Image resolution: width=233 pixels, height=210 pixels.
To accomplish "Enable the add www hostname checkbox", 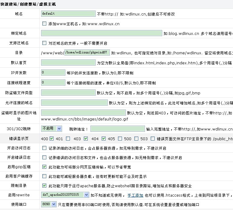I will click(44, 23).
